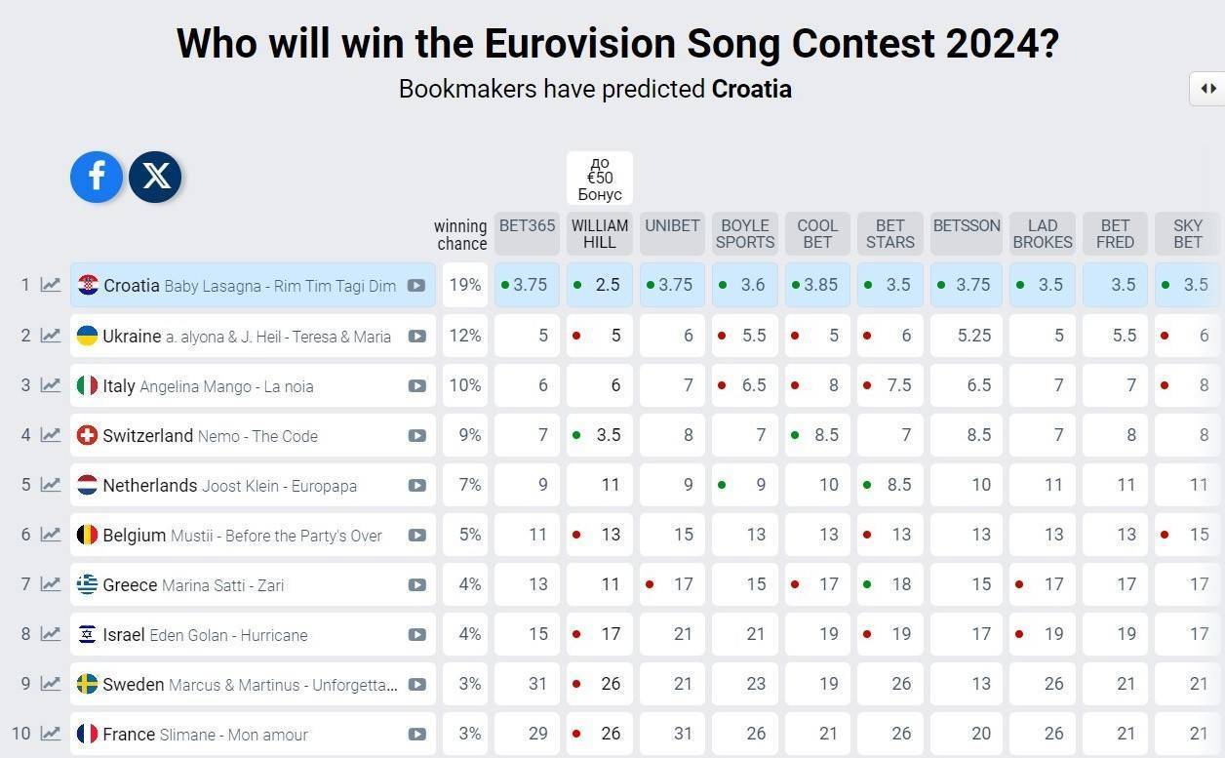The image size is (1225, 758).
Task: Toggle the table width expand arrows
Action: coord(1207,89)
